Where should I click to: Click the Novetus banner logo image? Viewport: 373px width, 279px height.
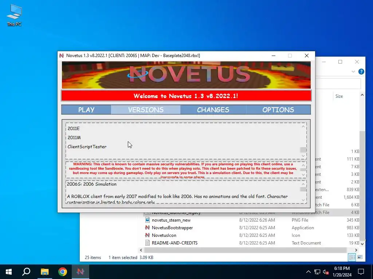186,75
